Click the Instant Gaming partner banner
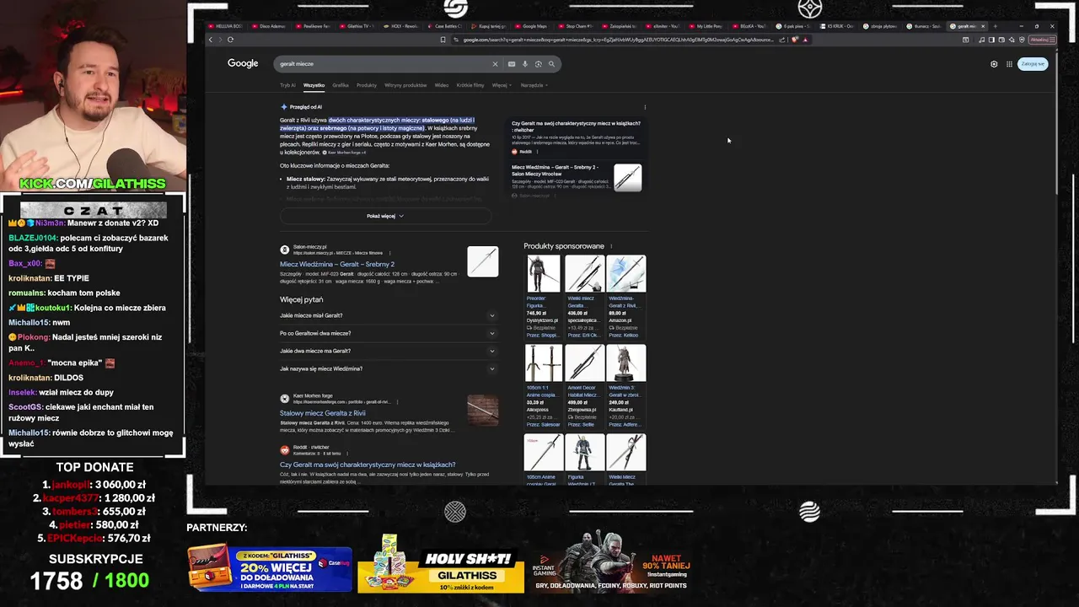The width and height of the screenshot is (1079, 607). click(613, 562)
